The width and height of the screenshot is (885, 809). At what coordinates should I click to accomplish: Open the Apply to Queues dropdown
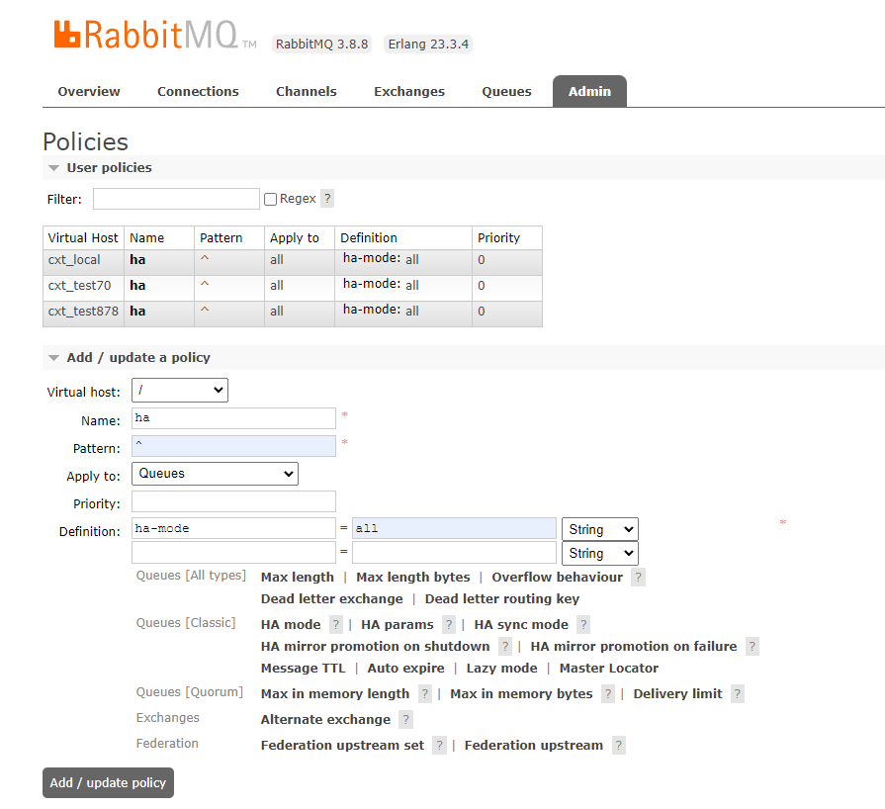(x=215, y=474)
